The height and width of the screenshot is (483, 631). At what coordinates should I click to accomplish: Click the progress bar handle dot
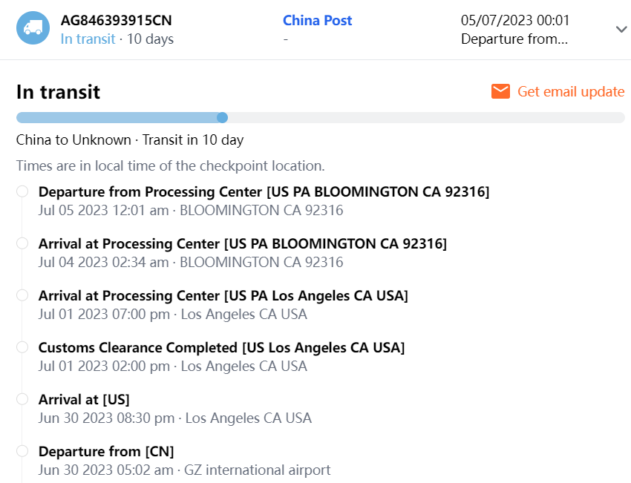point(222,117)
